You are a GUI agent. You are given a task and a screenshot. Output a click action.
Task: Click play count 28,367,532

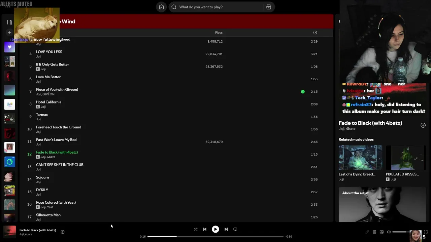click(214, 67)
